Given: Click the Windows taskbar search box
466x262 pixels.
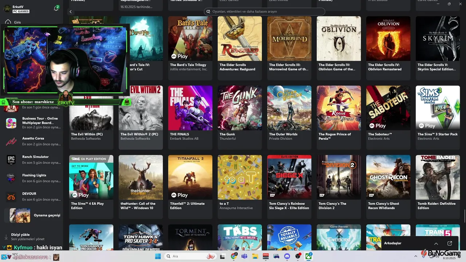Looking at the screenshot, I should pyautogui.click(x=191, y=257).
